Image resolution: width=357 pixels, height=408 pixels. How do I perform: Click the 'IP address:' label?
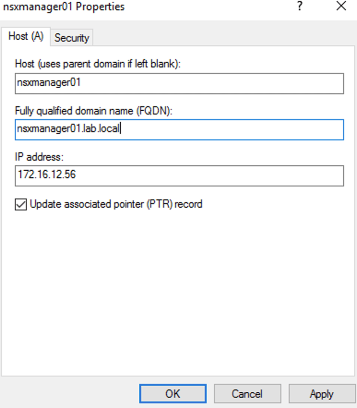tap(39, 157)
